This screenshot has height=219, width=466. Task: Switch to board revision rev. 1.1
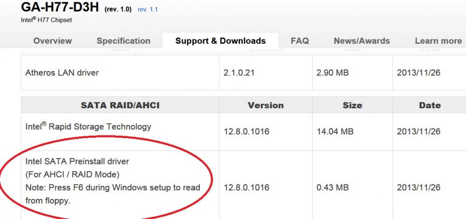[148, 9]
